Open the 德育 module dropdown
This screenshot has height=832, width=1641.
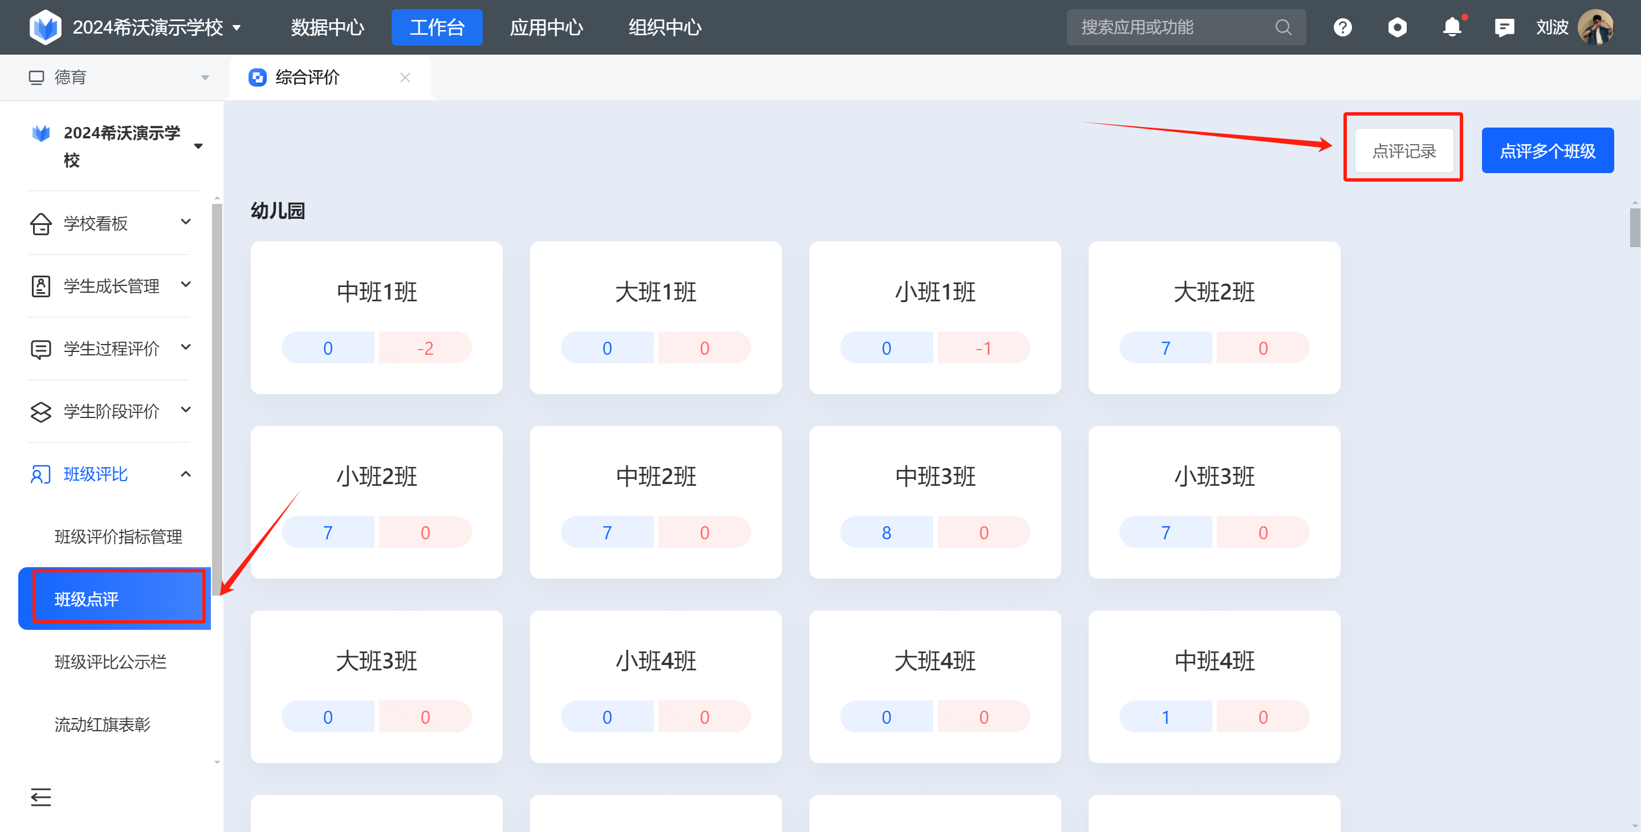tap(205, 77)
